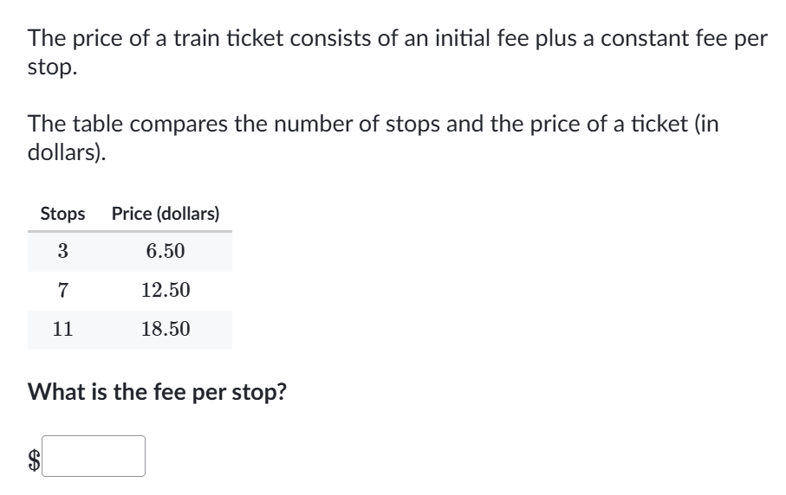Click the table cell showing 7 stops

coord(62,290)
